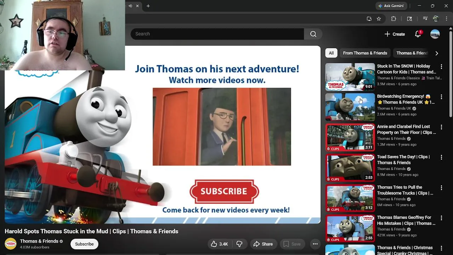Like the video with thumbs up
This screenshot has height=255, width=453.
pyautogui.click(x=219, y=244)
